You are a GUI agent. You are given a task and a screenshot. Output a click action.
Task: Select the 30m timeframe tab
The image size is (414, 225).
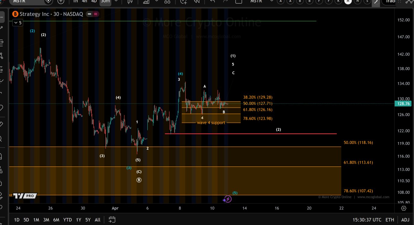coord(105,2)
